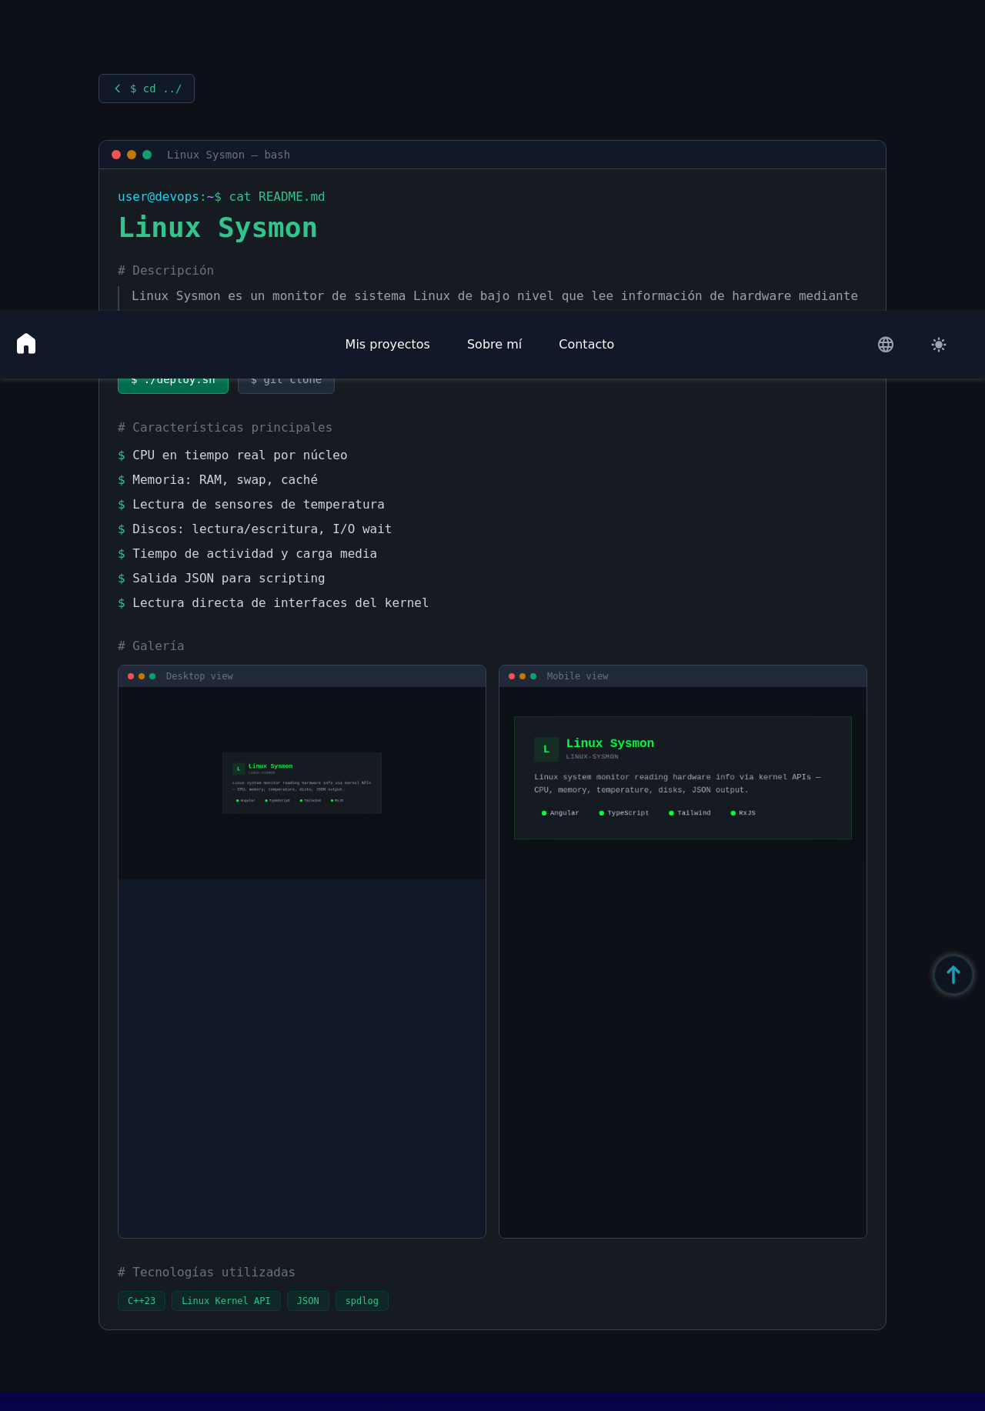
Task: Click '# Tecnologías utilizadas' heading
Action: click(x=206, y=1273)
